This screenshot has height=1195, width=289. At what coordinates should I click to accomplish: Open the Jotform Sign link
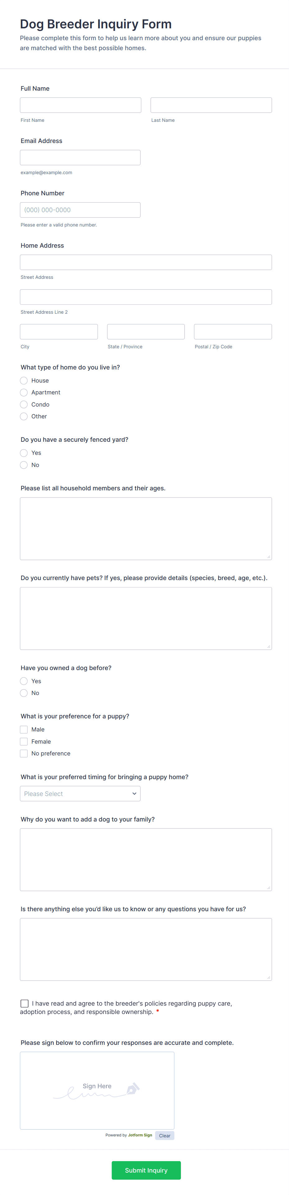(140, 1135)
